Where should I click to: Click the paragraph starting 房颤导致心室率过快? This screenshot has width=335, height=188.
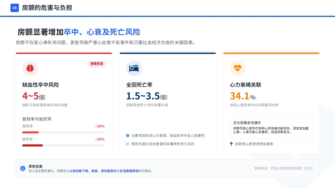271,130
